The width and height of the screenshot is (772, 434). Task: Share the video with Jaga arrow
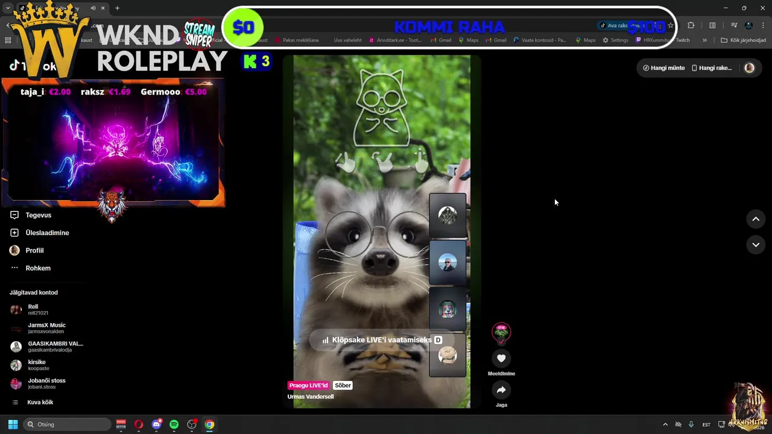click(x=501, y=390)
